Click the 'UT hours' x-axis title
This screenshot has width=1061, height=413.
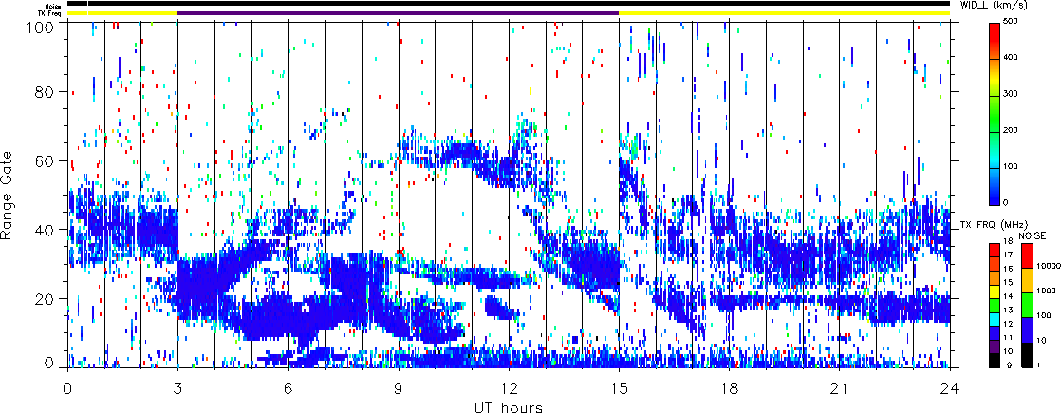(509, 406)
